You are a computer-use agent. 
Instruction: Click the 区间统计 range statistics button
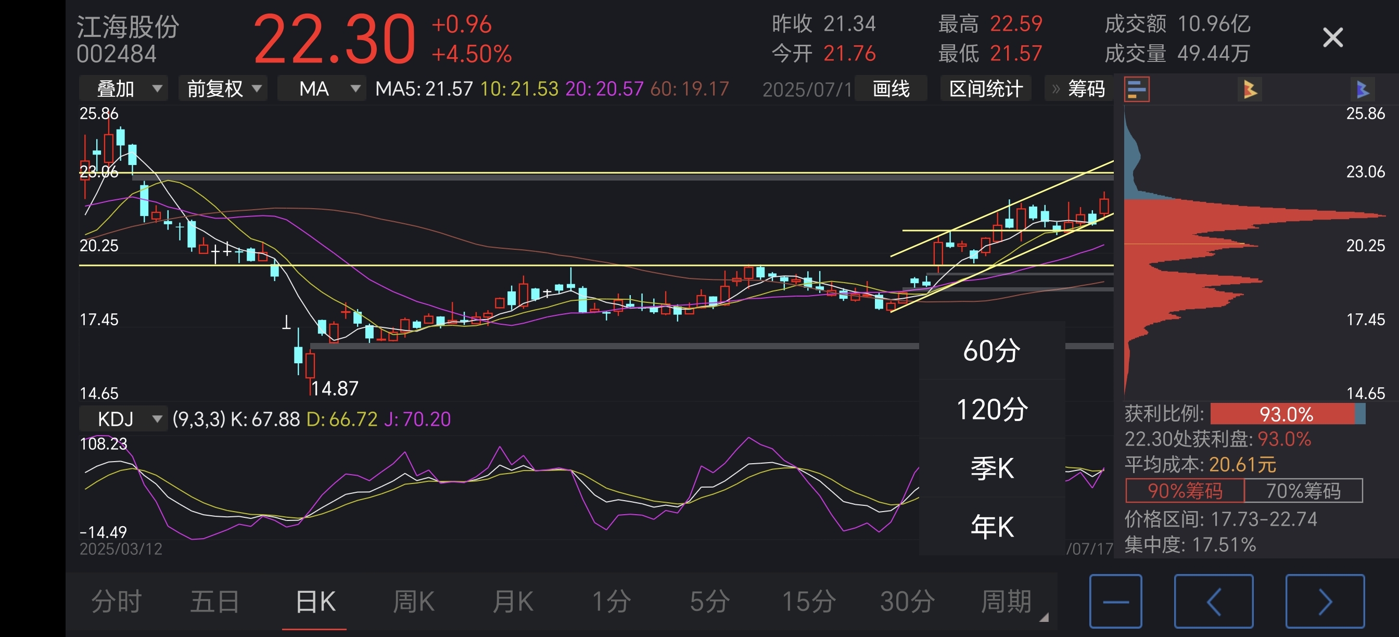(x=986, y=88)
